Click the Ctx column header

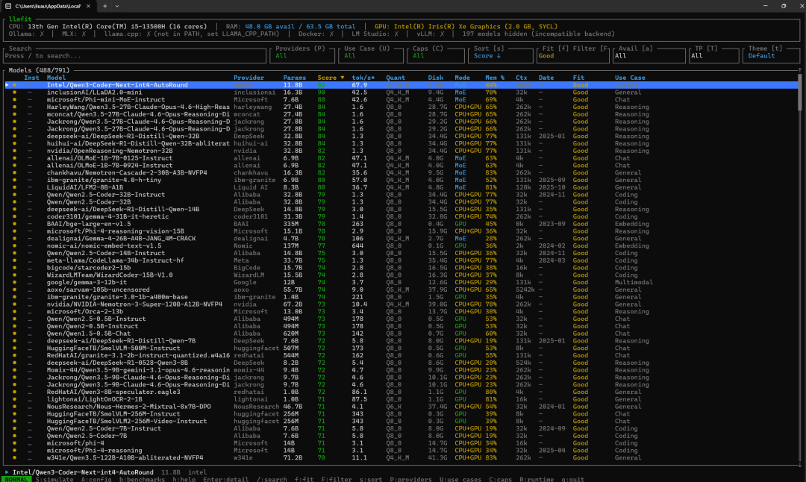(x=521, y=78)
